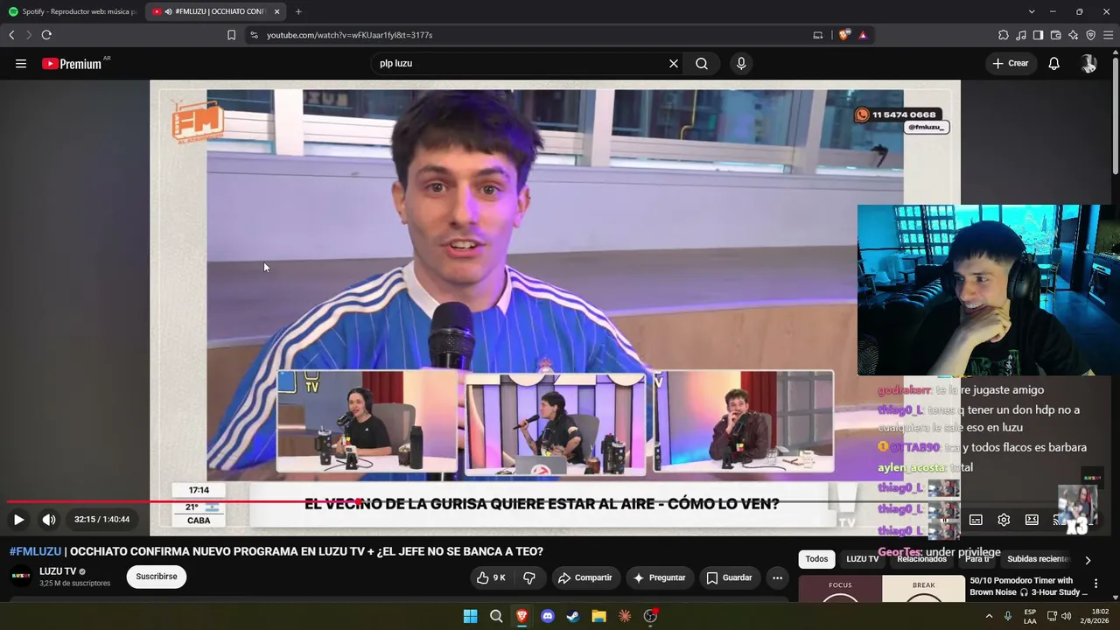The width and height of the screenshot is (1120, 630).
Task: Open Windows taskbar search
Action: [496, 616]
